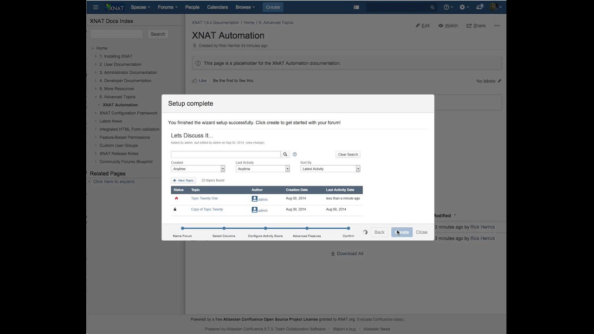Click the forum preview search magnifier button
Viewport: 594px width, 334px height.
[x=285, y=154]
